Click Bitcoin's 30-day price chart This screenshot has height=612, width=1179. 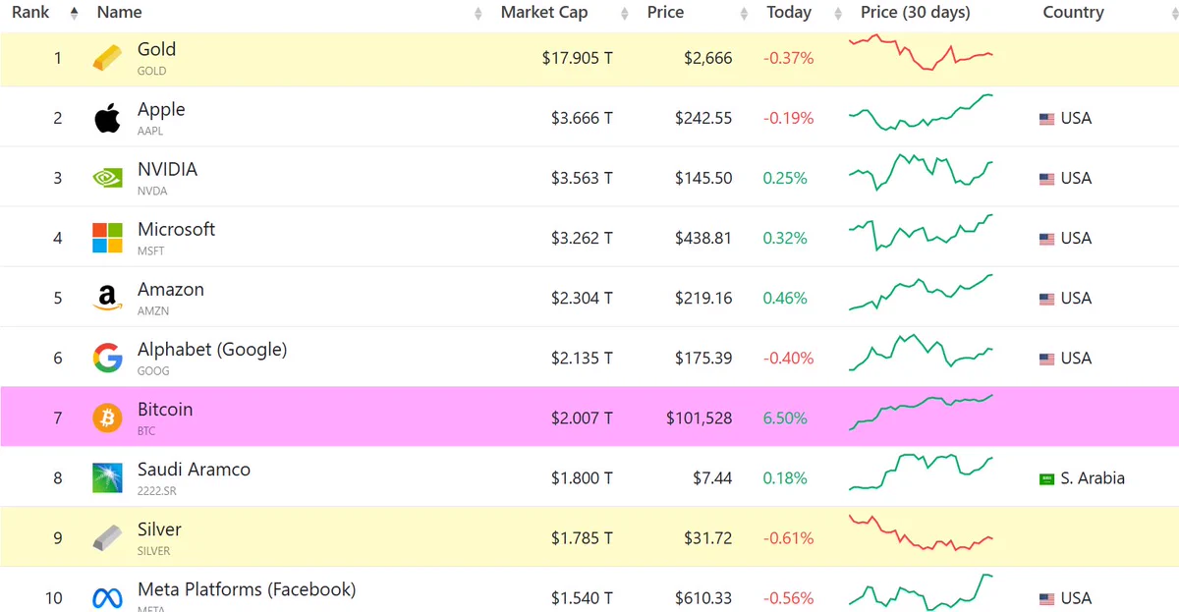point(922,413)
